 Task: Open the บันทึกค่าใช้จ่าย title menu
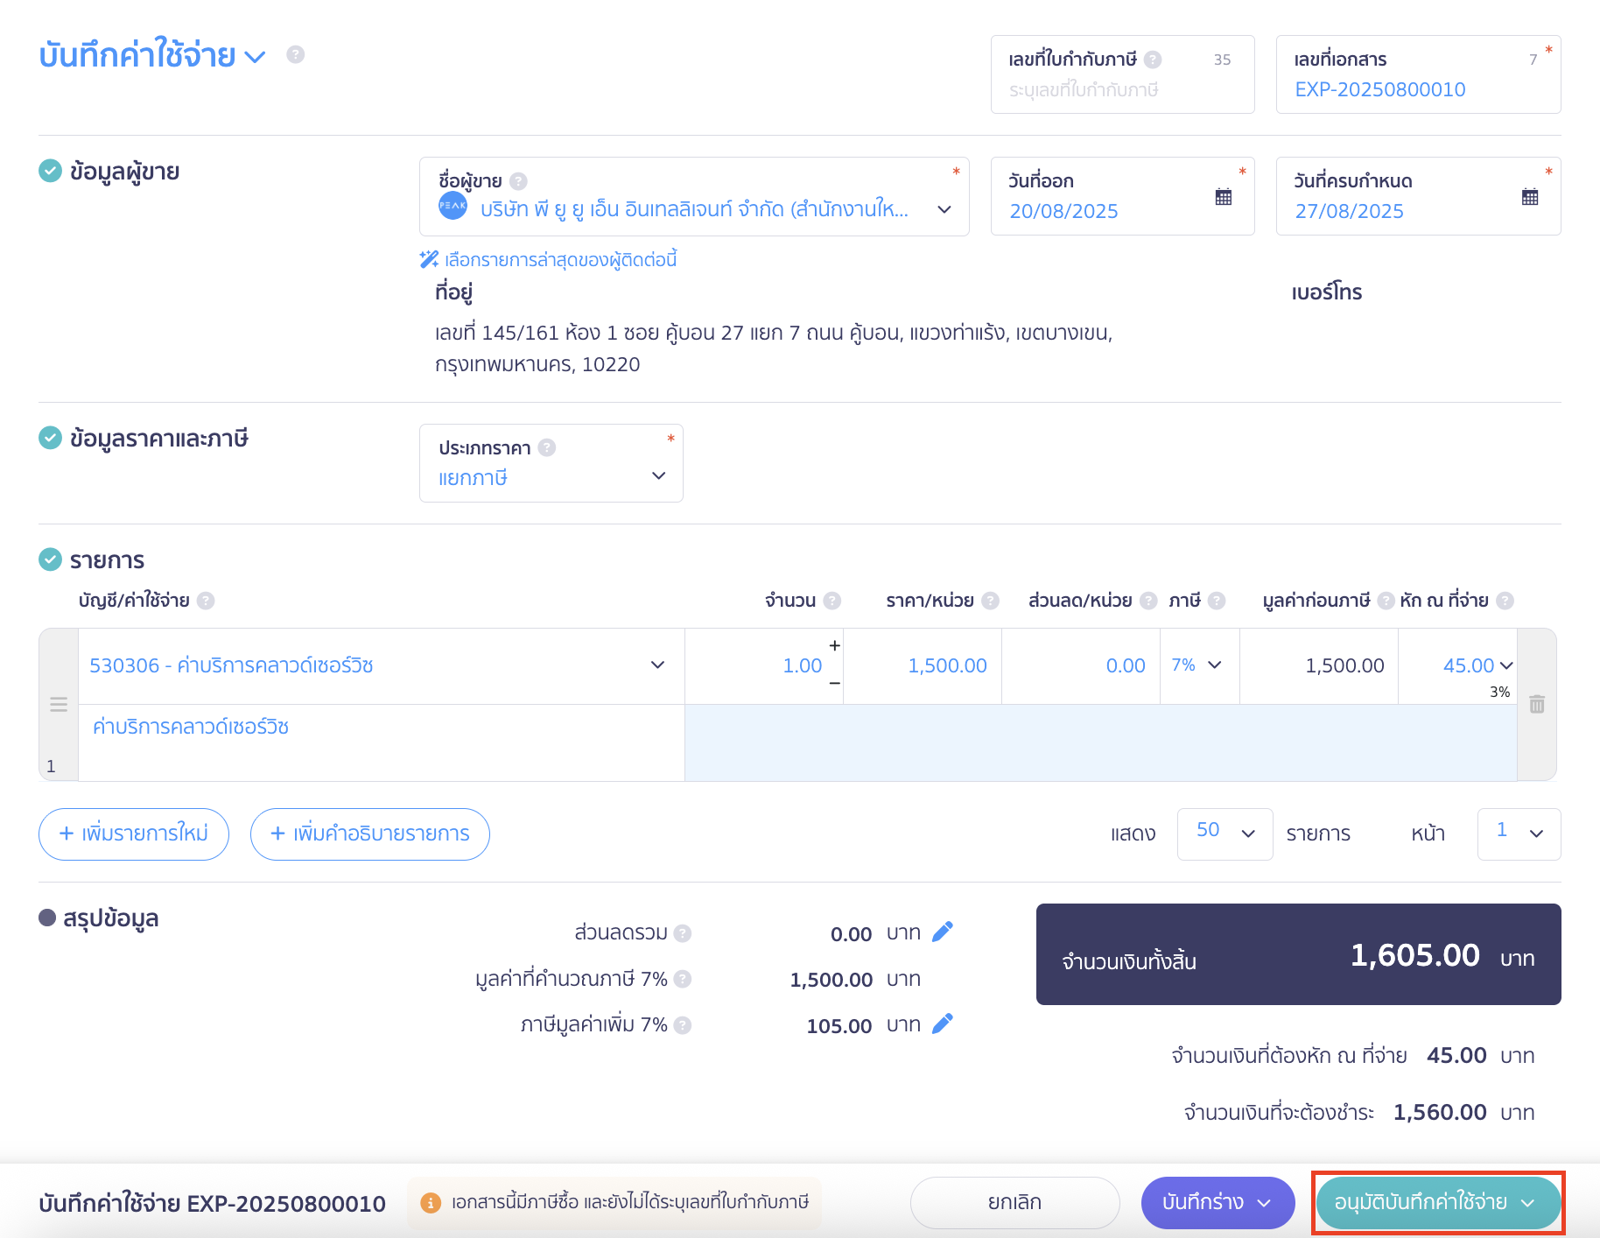click(255, 57)
